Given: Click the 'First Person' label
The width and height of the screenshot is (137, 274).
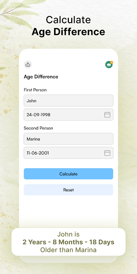Looking at the screenshot, I should (35, 90).
